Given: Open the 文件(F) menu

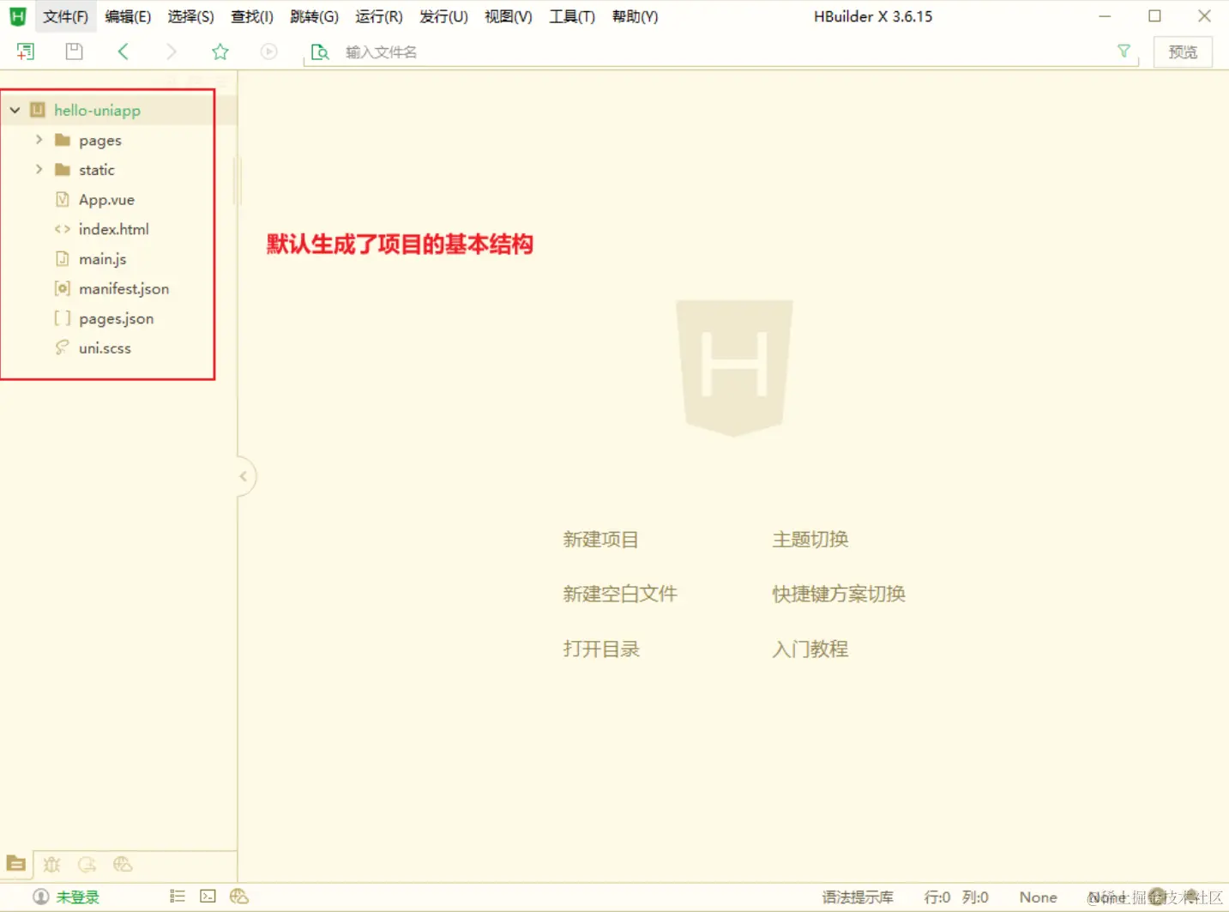Looking at the screenshot, I should point(66,16).
